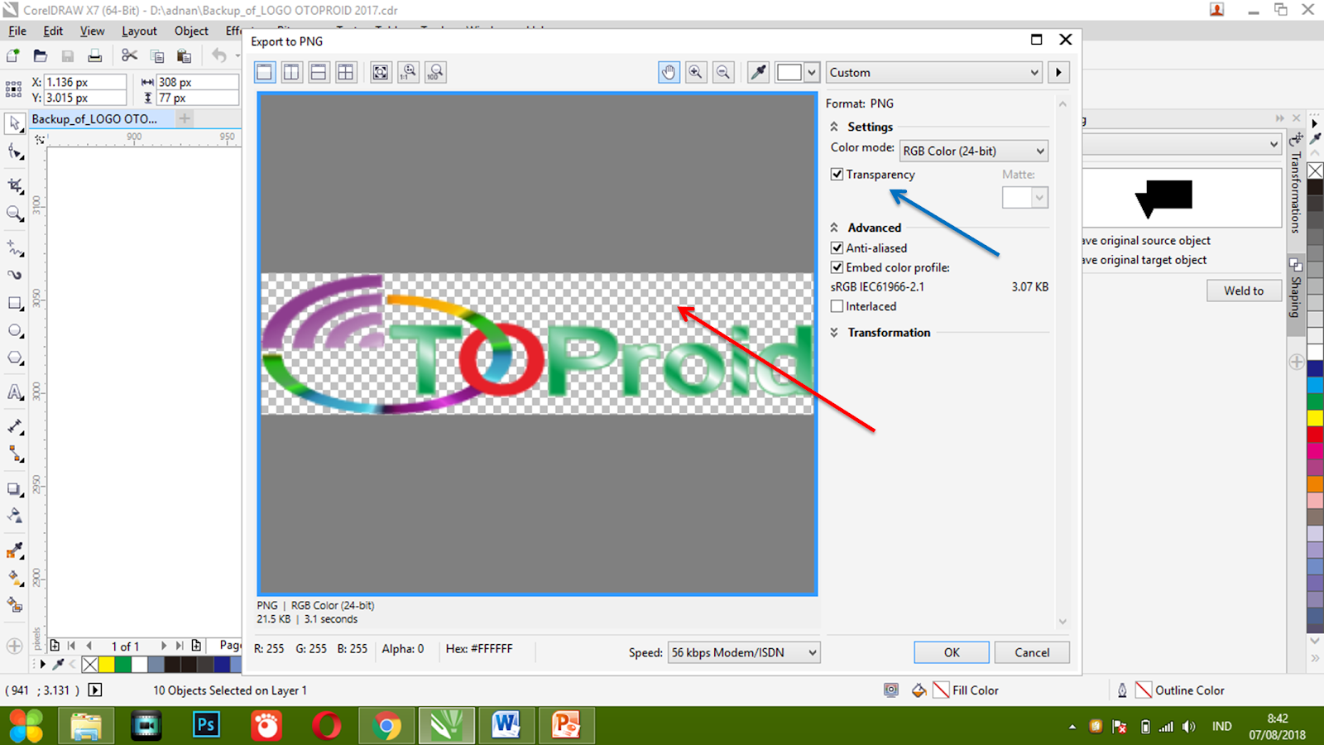Toggle the Anti-aliased checkbox
The height and width of the screenshot is (745, 1324).
click(837, 248)
